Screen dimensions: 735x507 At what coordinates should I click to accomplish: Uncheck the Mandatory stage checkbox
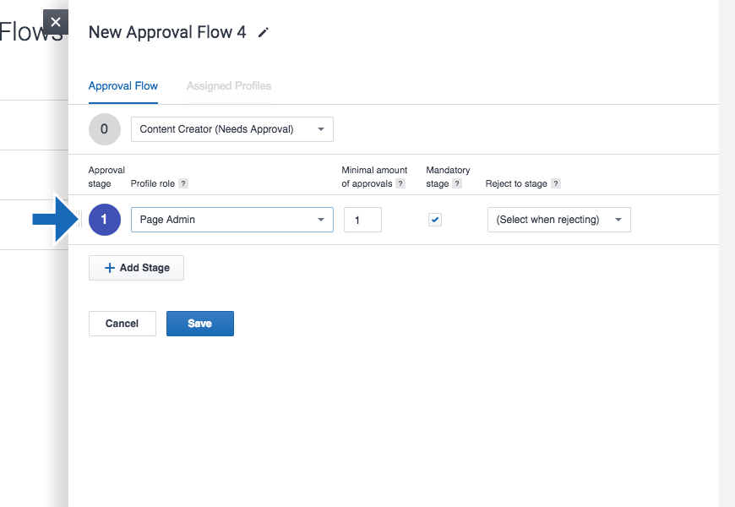pyautogui.click(x=435, y=220)
